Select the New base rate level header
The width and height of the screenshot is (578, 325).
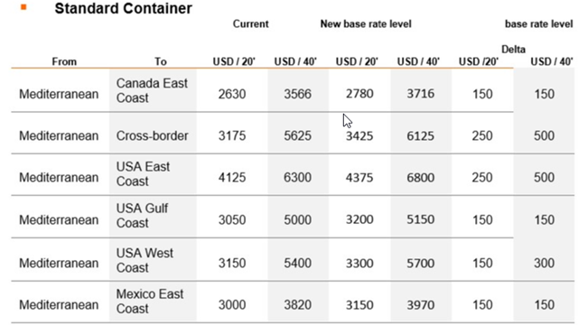coord(366,24)
